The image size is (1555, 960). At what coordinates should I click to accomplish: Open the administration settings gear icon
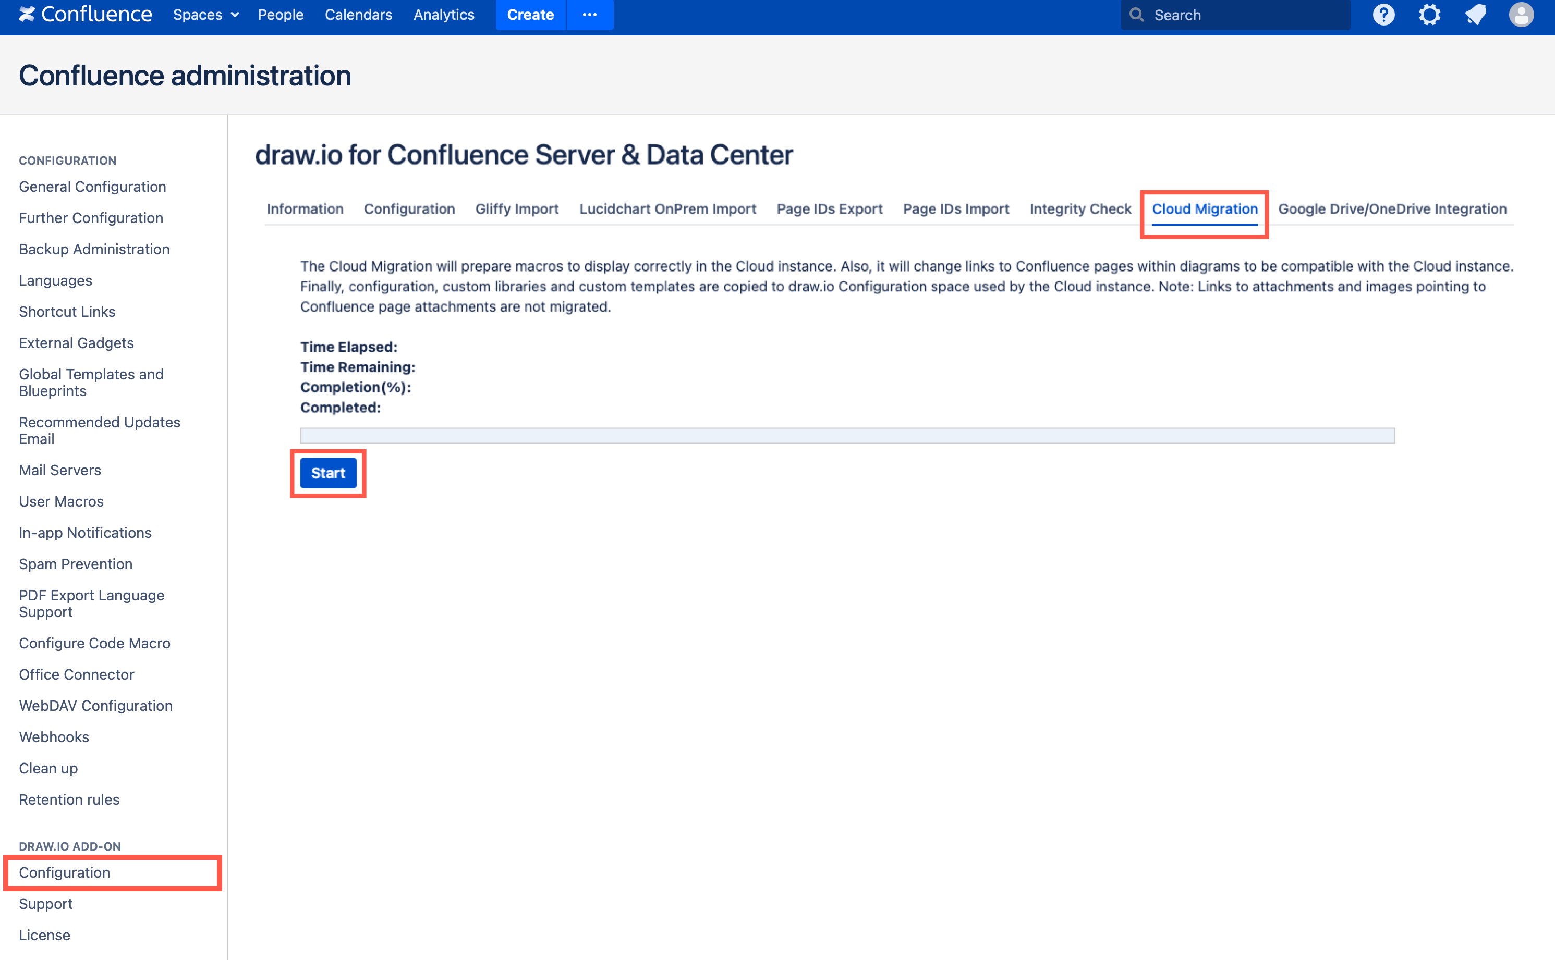tap(1429, 14)
